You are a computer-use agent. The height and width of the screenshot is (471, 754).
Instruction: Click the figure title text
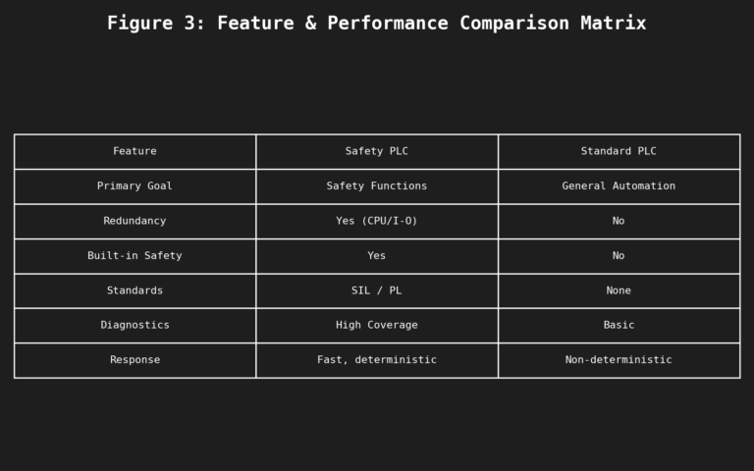(377, 23)
